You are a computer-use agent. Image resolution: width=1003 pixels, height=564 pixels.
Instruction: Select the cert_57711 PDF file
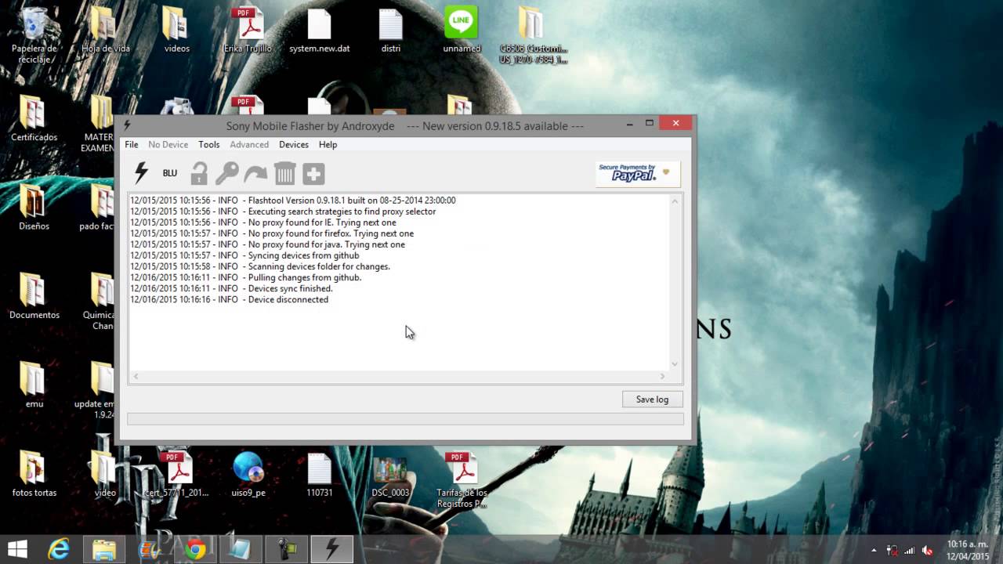point(176,474)
